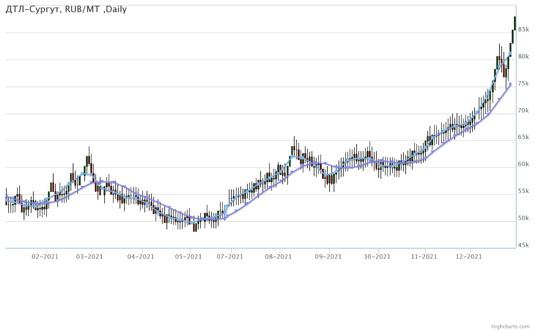Click the 05-2021 date axis label
The width and height of the screenshot is (535, 331).
[x=188, y=257]
